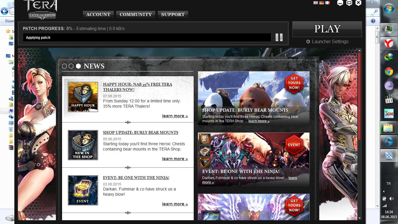Click the TERA Fate of Arun logo
Screen dimensions: 398x224
pyautogui.click(x=42, y=9)
